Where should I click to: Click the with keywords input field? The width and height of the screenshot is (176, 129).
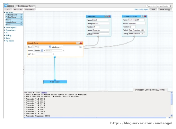coord(71,47)
